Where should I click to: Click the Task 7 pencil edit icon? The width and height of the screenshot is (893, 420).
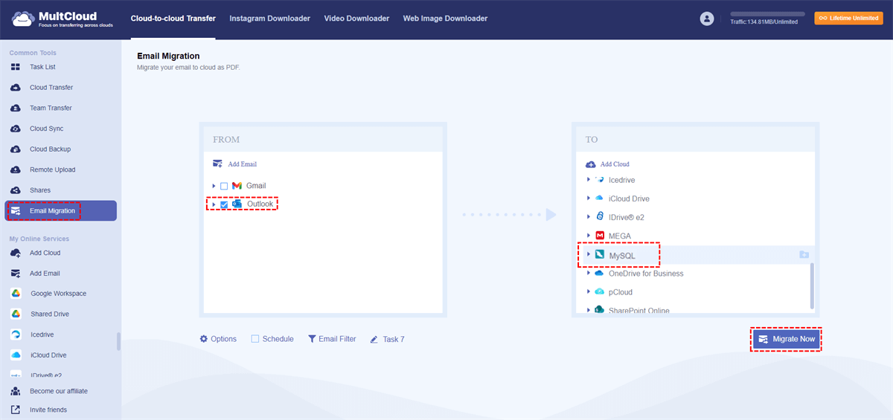(x=375, y=339)
